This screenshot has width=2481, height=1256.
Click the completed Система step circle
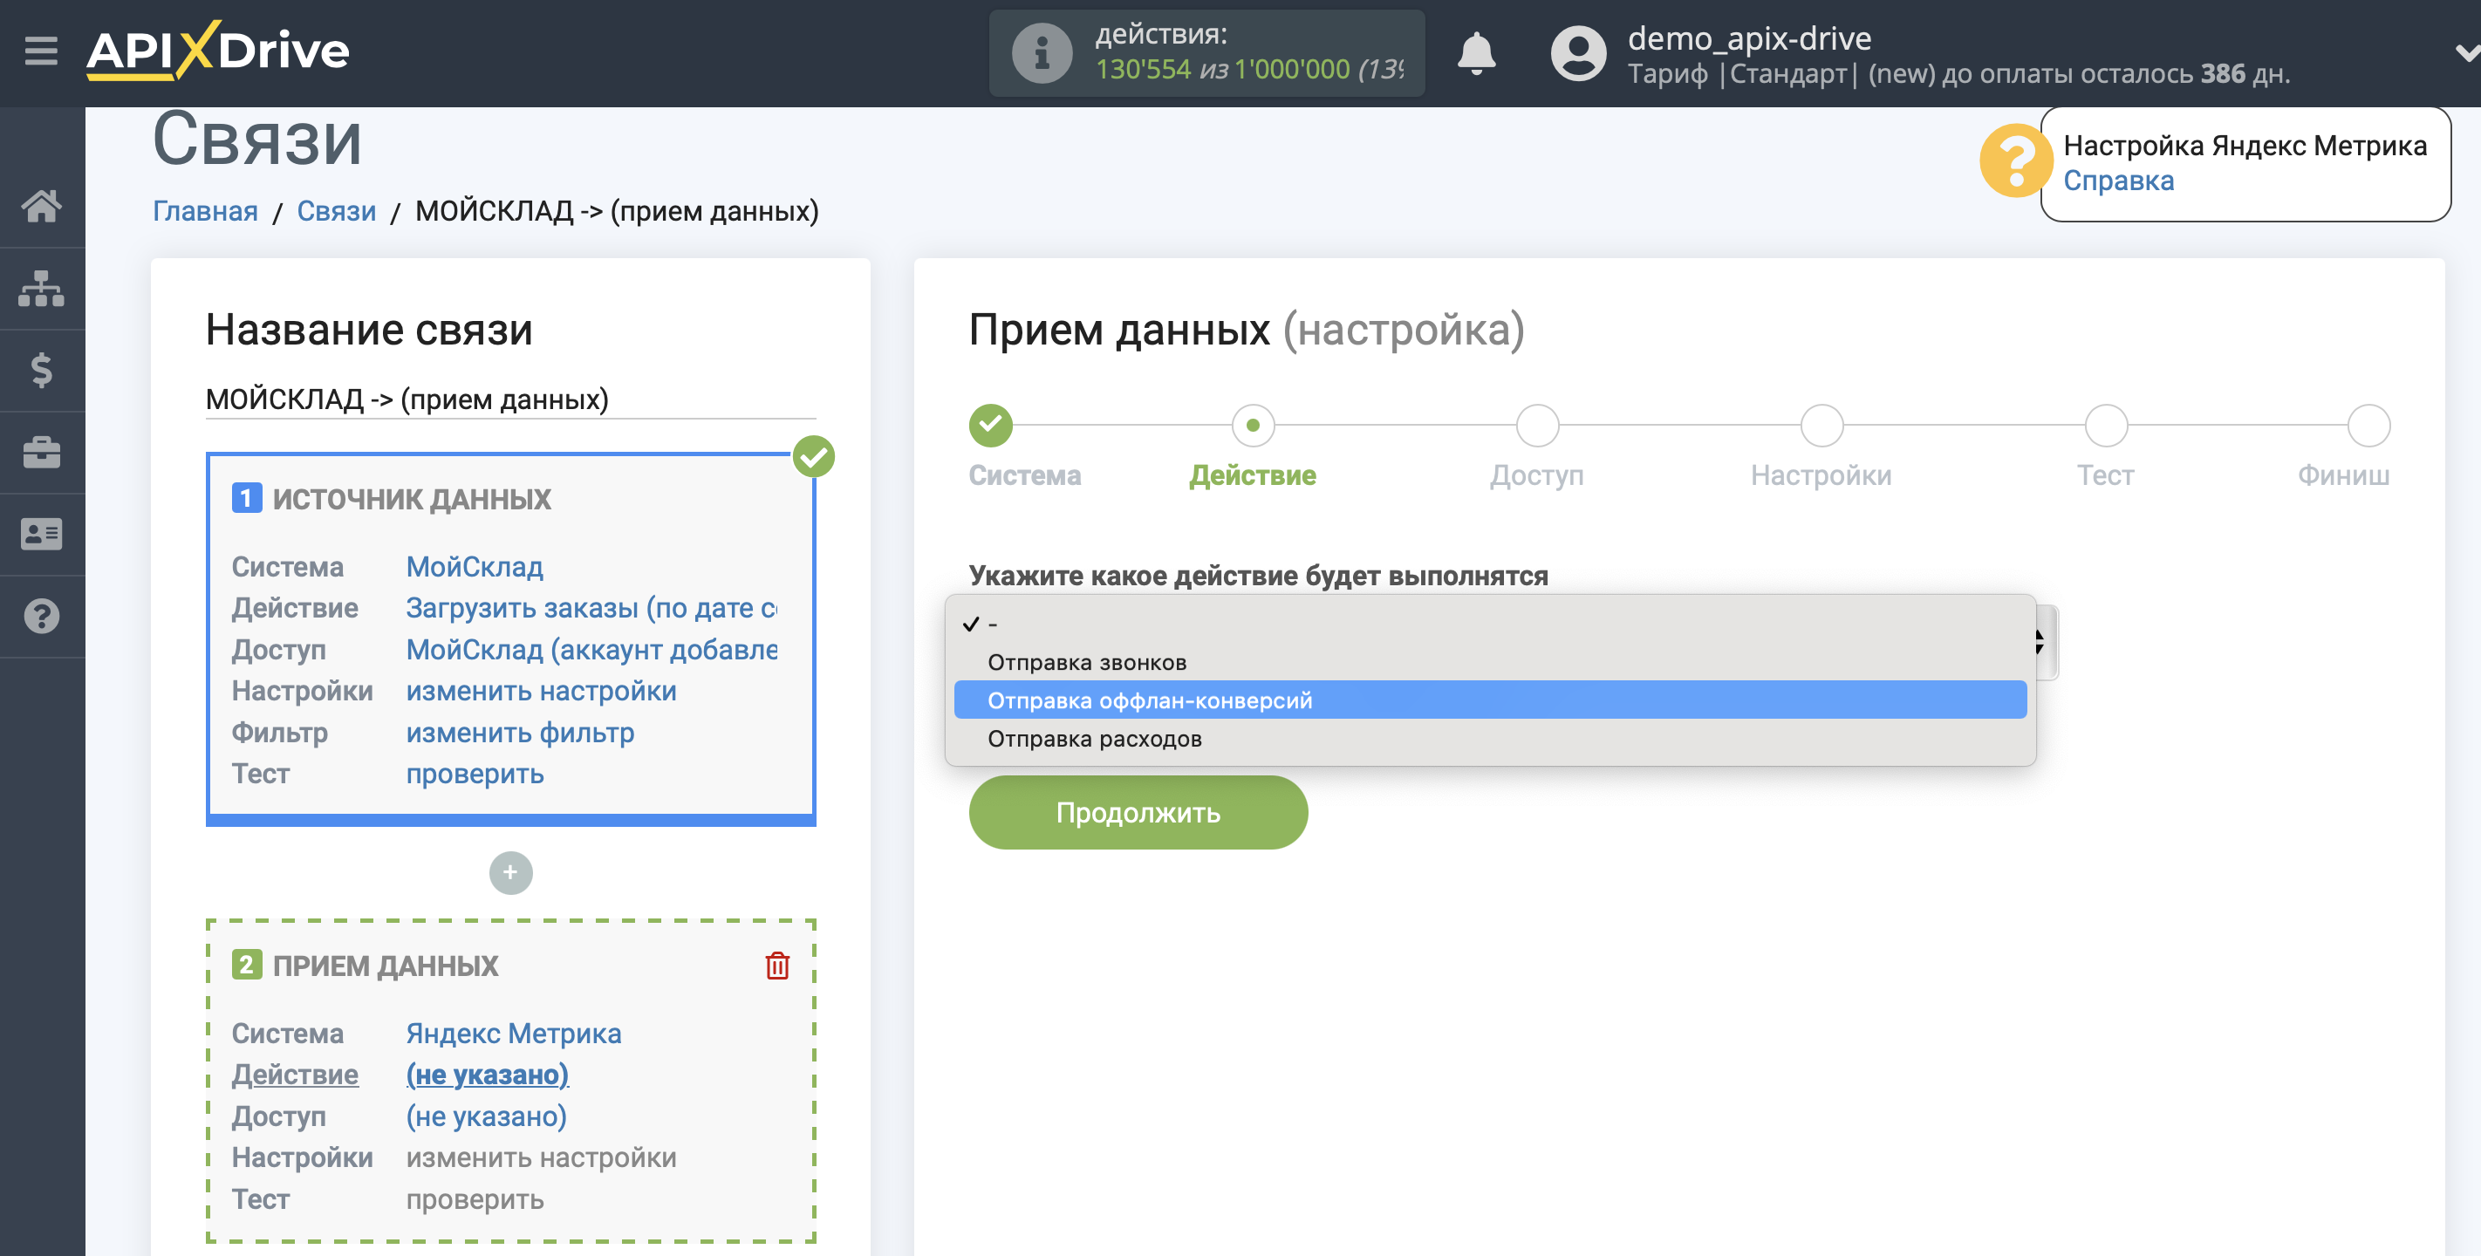[990, 425]
